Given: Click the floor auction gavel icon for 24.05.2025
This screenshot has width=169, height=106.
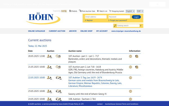Looking at the screenshot, I should 49,99.
